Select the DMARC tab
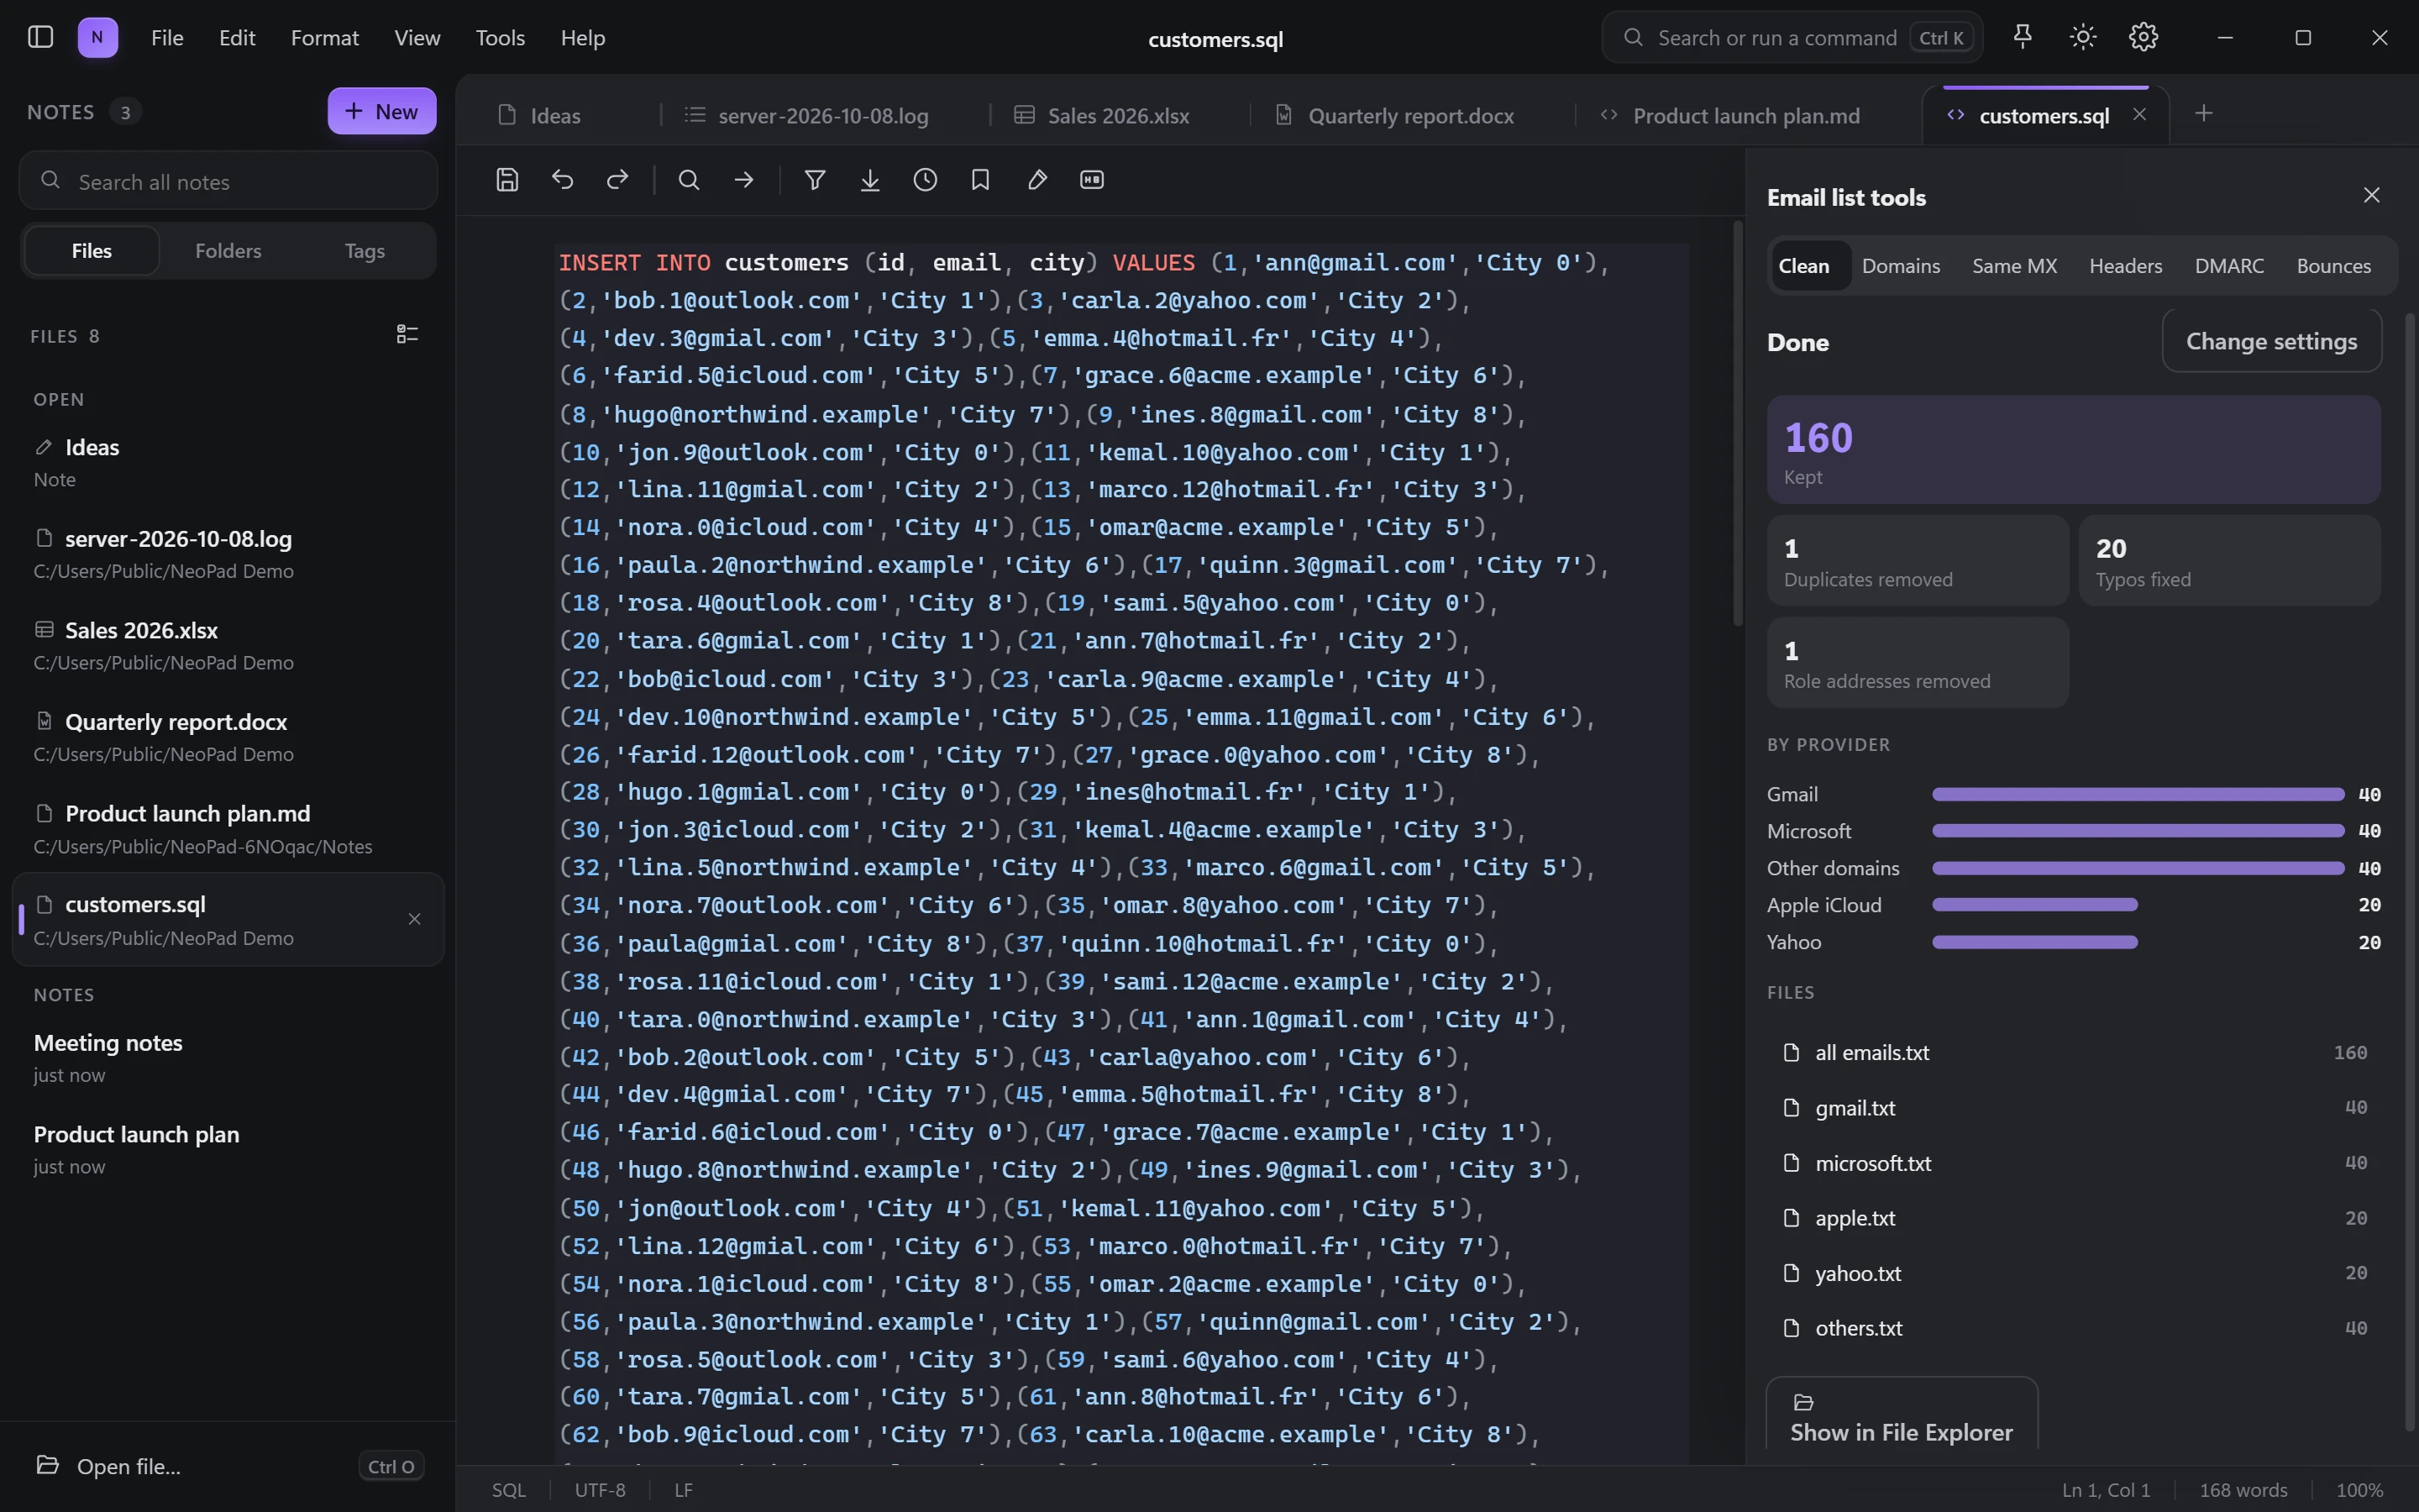The image size is (2419, 1512). point(2229,266)
